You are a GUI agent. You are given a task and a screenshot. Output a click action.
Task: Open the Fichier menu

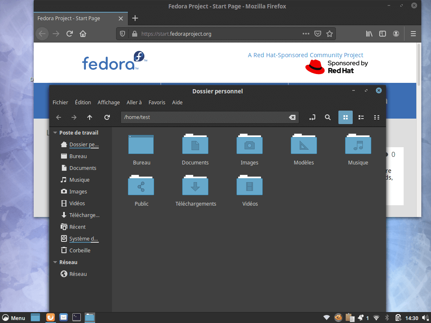click(x=60, y=103)
